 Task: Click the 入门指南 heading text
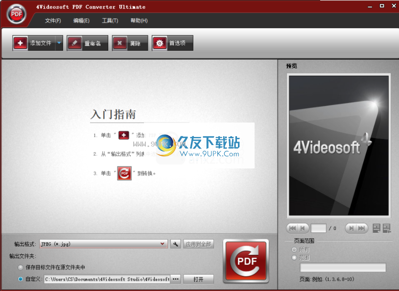pyautogui.click(x=113, y=114)
